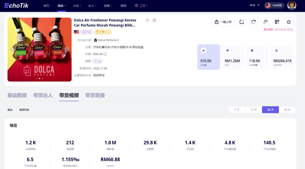Expand the 直播 navigation dropdown
The height and width of the screenshot is (169, 305).
click(x=108, y=6)
